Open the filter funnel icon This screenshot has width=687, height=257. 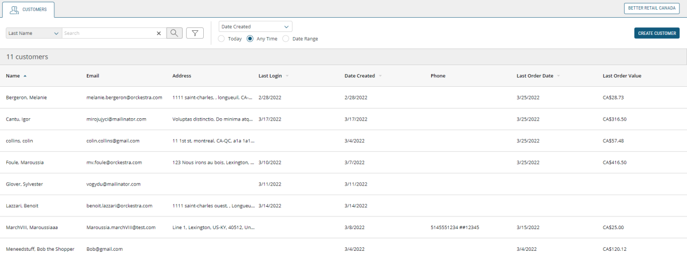[195, 33]
